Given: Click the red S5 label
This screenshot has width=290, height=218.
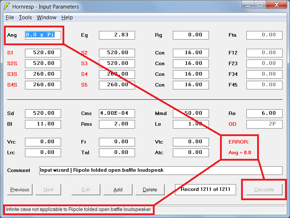Looking at the screenshot, I should [x=84, y=85].
